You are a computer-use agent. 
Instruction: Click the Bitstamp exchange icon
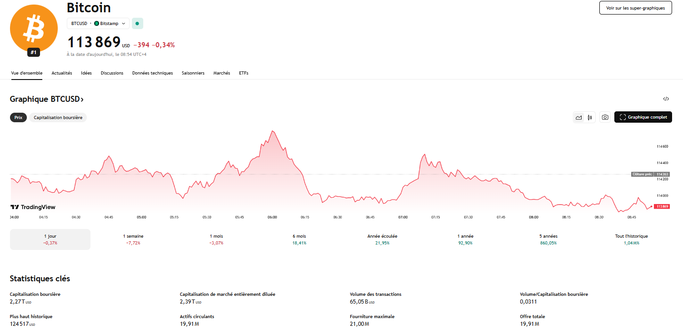click(x=96, y=23)
